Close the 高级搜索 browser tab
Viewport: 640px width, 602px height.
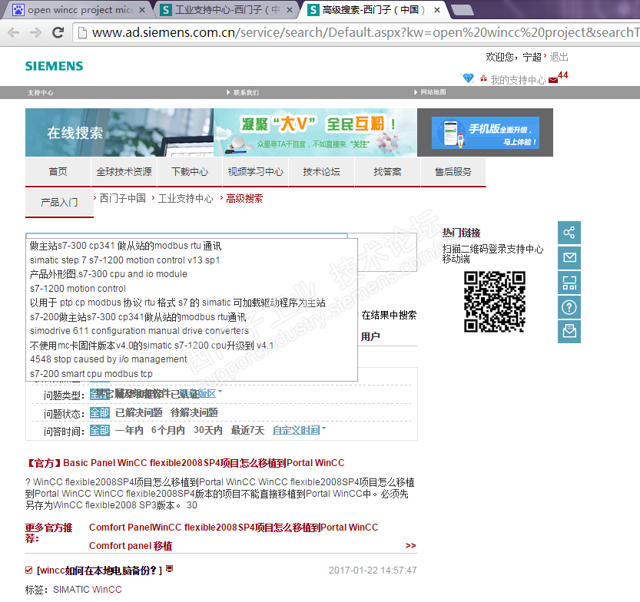(436, 10)
